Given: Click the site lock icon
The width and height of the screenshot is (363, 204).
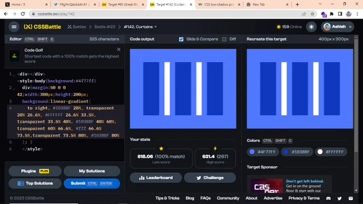Looking at the screenshot, I should (33, 14).
